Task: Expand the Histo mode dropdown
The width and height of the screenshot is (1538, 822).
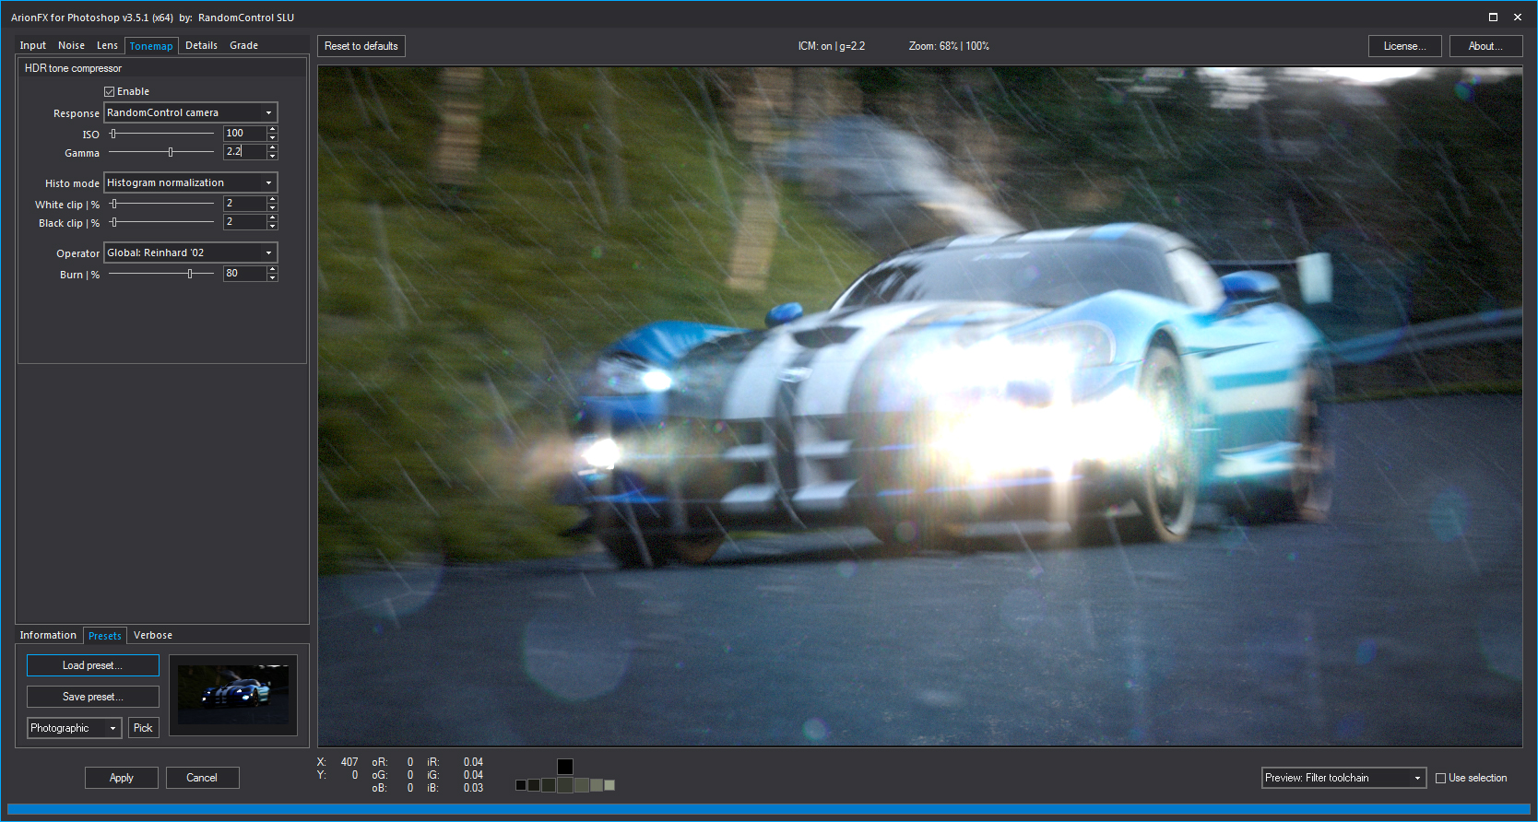Action: (191, 182)
